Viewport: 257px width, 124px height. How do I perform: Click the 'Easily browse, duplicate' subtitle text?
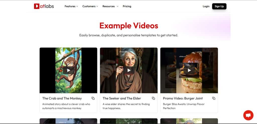pos(129,35)
